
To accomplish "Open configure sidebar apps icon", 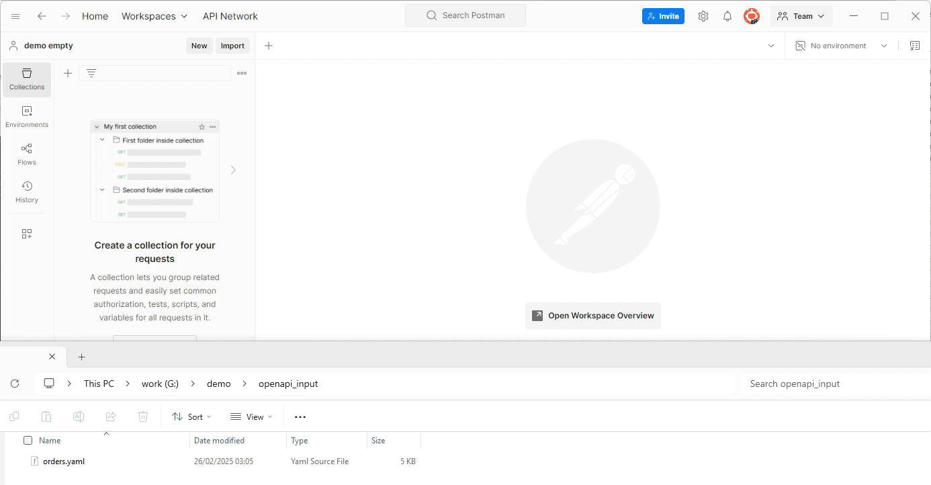I will click(27, 234).
